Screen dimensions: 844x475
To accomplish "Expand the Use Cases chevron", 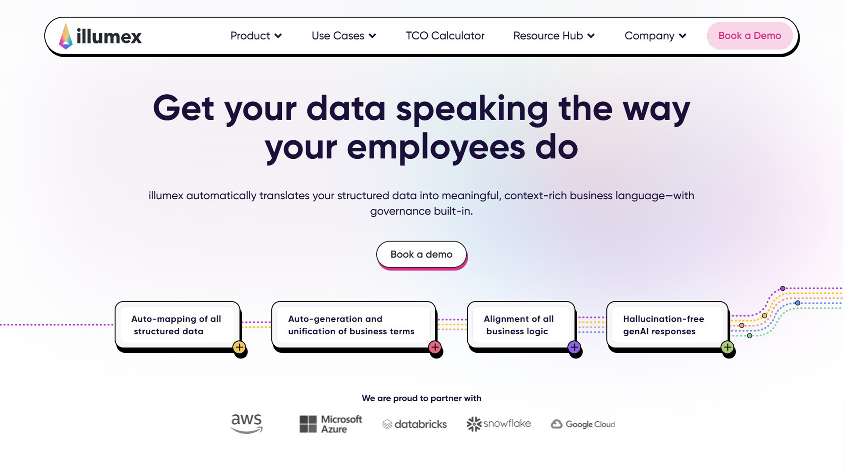I will pyautogui.click(x=372, y=36).
